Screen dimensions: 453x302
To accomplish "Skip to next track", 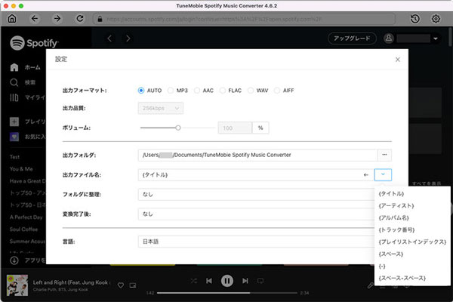I will tap(245, 281).
